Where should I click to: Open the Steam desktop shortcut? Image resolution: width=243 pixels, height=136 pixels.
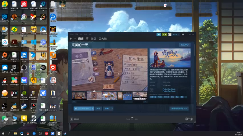(x=24, y=107)
